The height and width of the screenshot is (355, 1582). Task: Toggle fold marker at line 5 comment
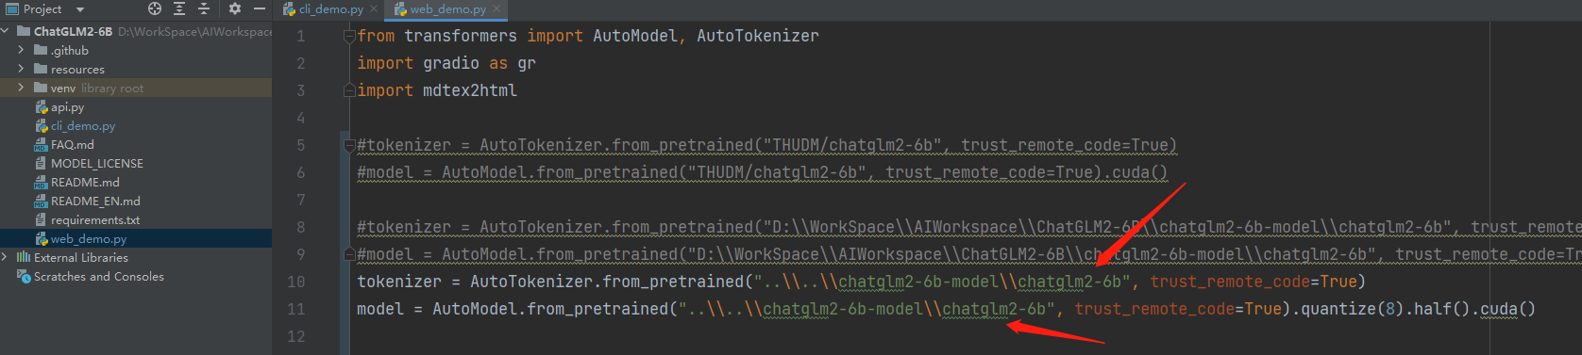(349, 145)
